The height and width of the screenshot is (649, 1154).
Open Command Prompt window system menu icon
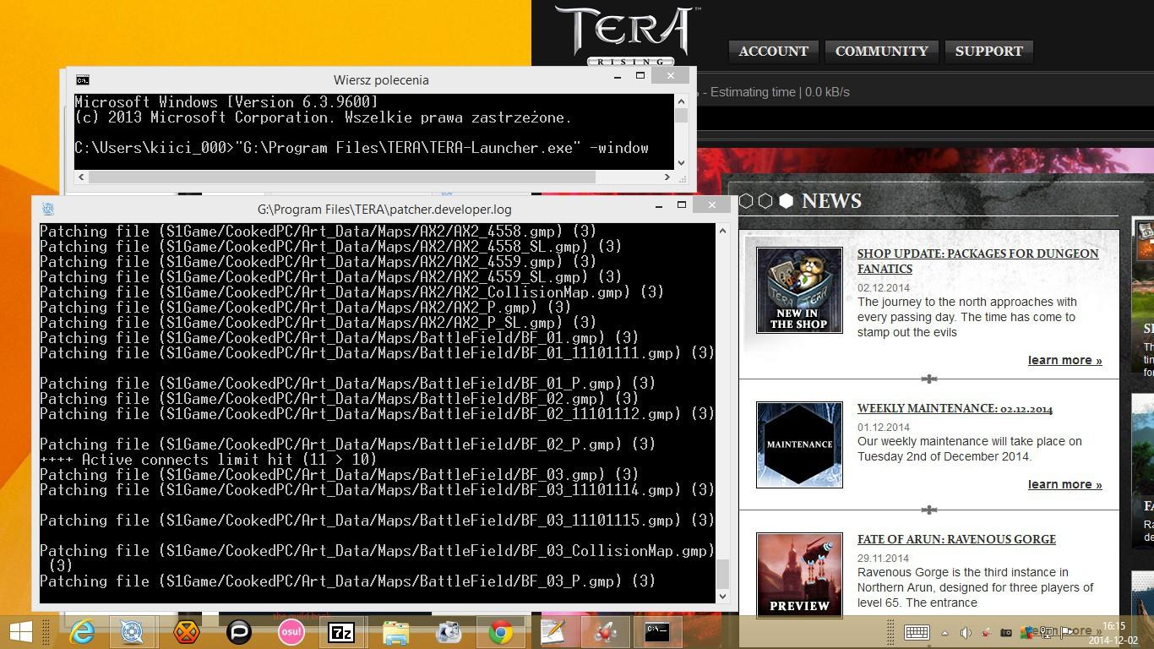pos(82,79)
